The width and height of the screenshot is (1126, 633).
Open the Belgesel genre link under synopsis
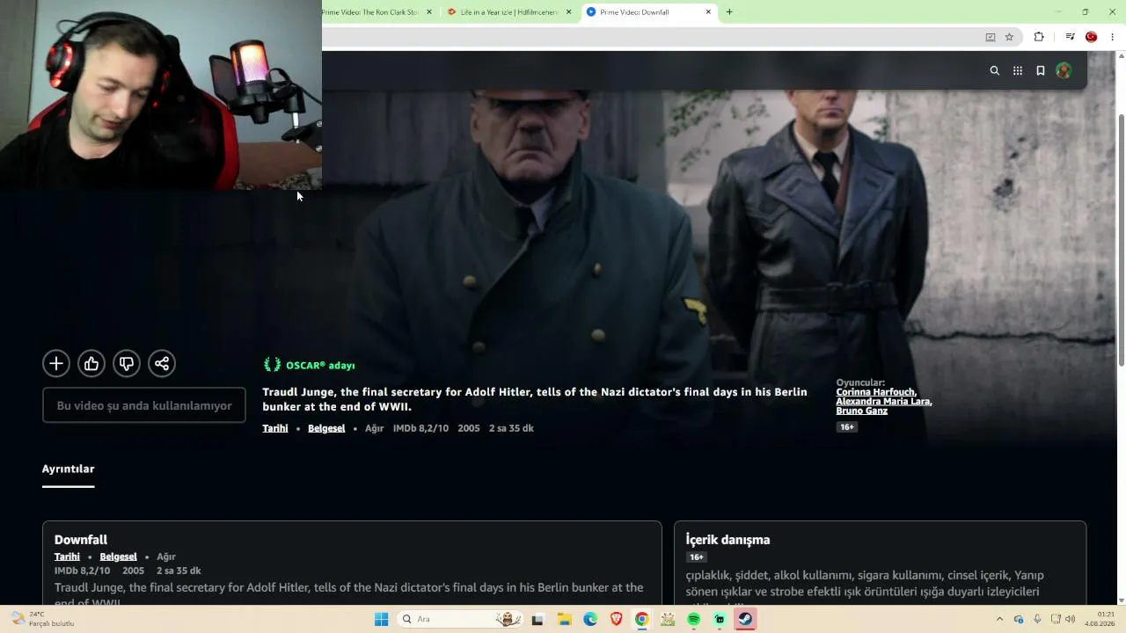click(x=326, y=428)
